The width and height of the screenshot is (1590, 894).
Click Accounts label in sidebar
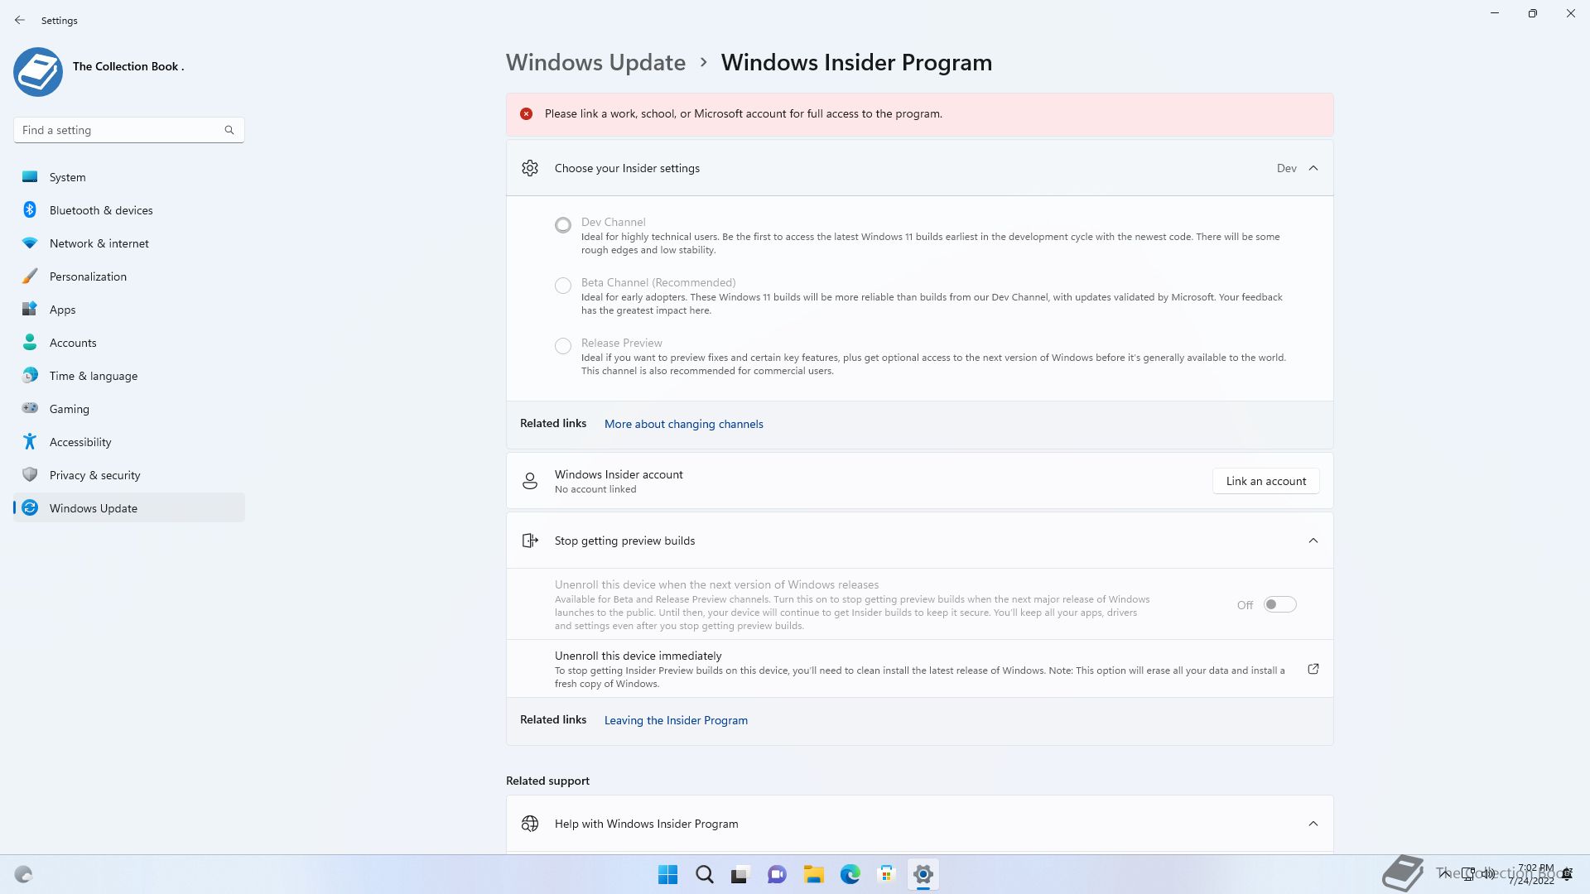[73, 343]
